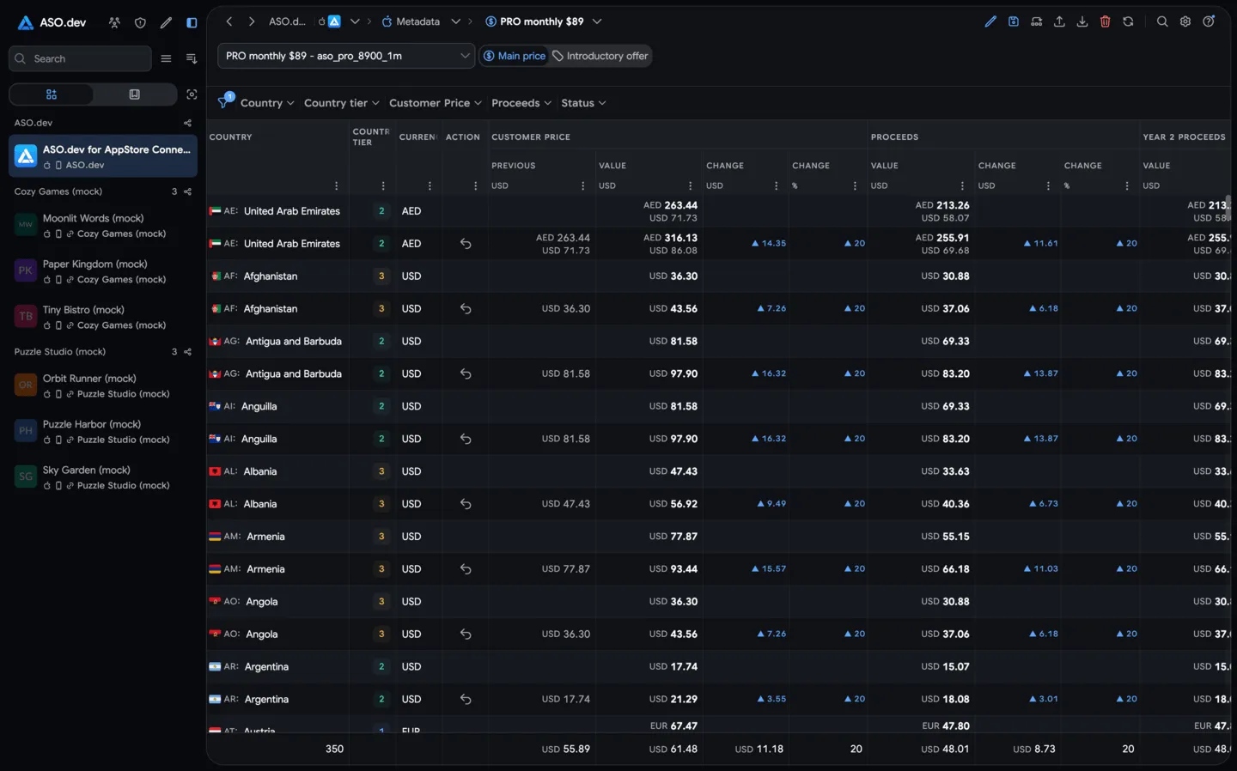Select Puzzle Harbor (mock) app
This screenshot has height=771, width=1237.
103,431
